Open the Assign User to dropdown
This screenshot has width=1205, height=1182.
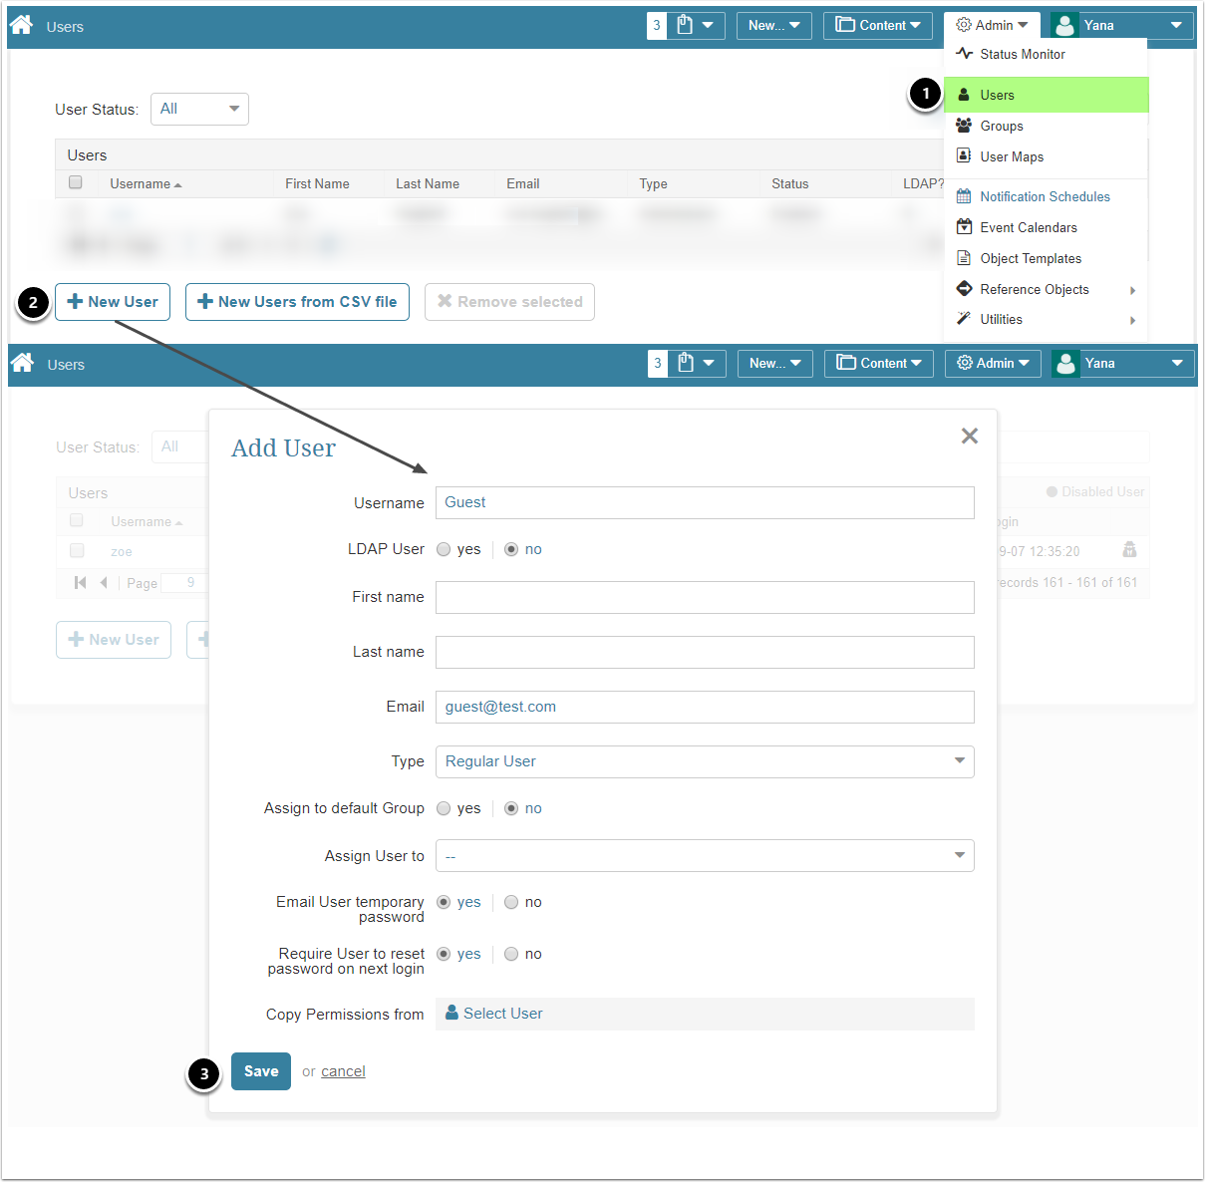pos(705,856)
